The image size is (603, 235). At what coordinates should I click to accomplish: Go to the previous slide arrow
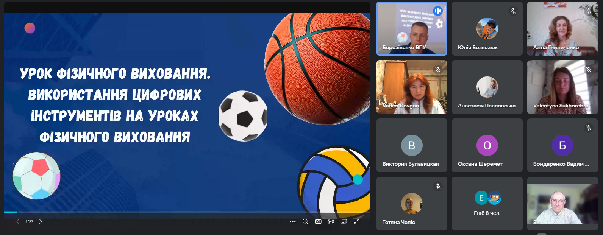[x=17, y=222]
